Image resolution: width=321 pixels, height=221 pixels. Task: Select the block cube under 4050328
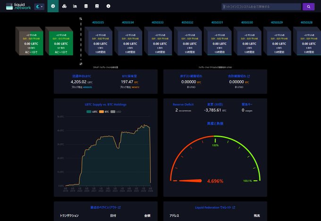click(x=307, y=41)
